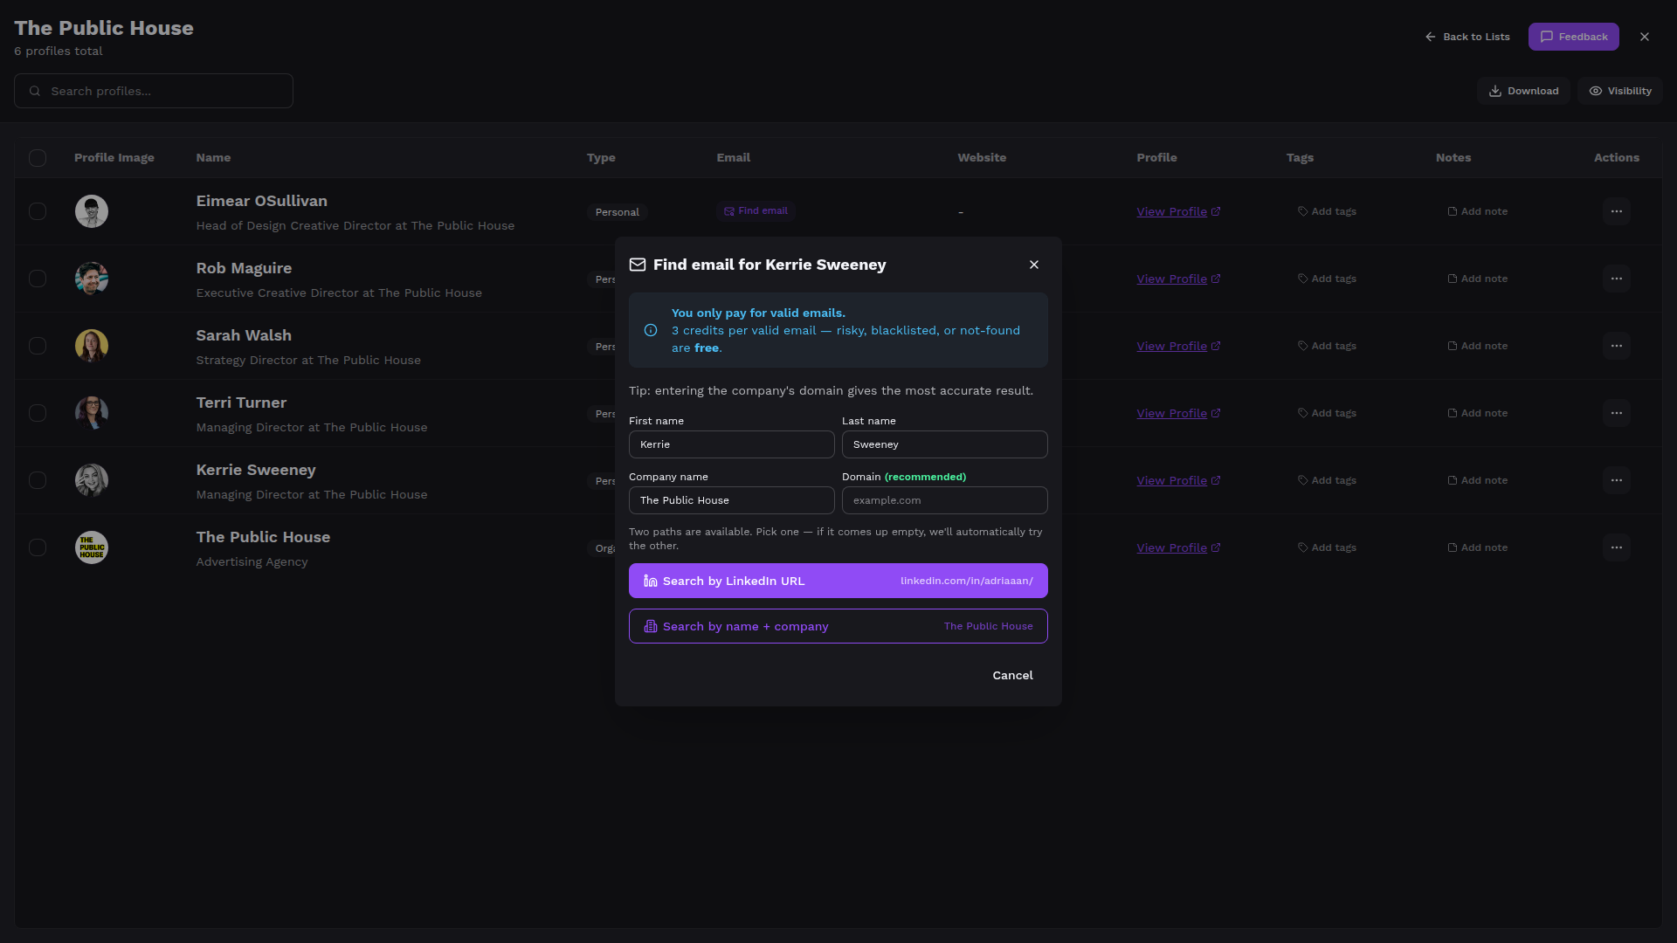Click Terri Turner's profile image
Viewport: 1677px width, 943px height.
(x=92, y=413)
